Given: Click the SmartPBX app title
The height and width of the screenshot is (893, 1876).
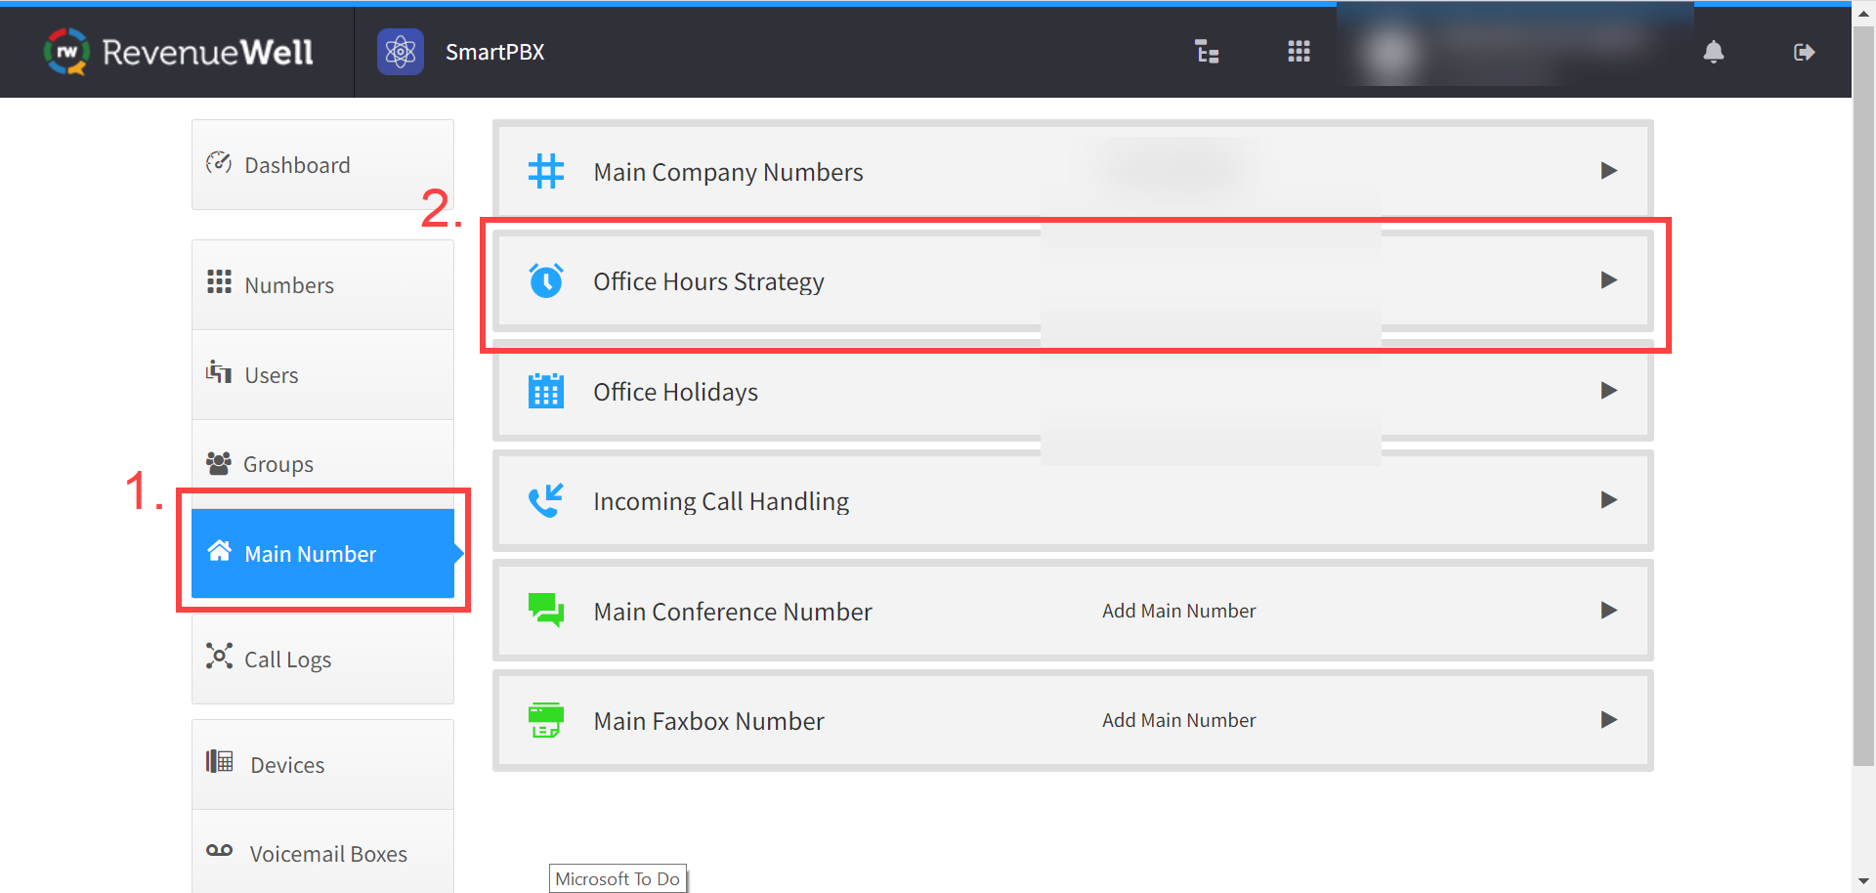Looking at the screenshot, I should coord(494,52).
